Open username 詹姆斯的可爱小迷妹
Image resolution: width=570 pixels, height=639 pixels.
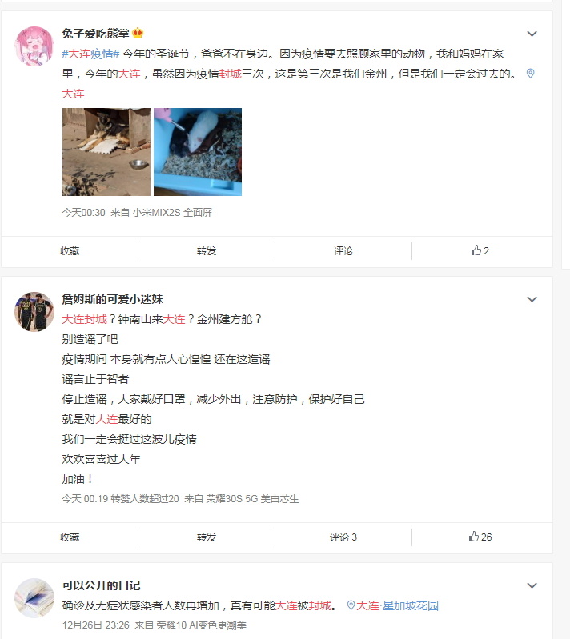112,299
